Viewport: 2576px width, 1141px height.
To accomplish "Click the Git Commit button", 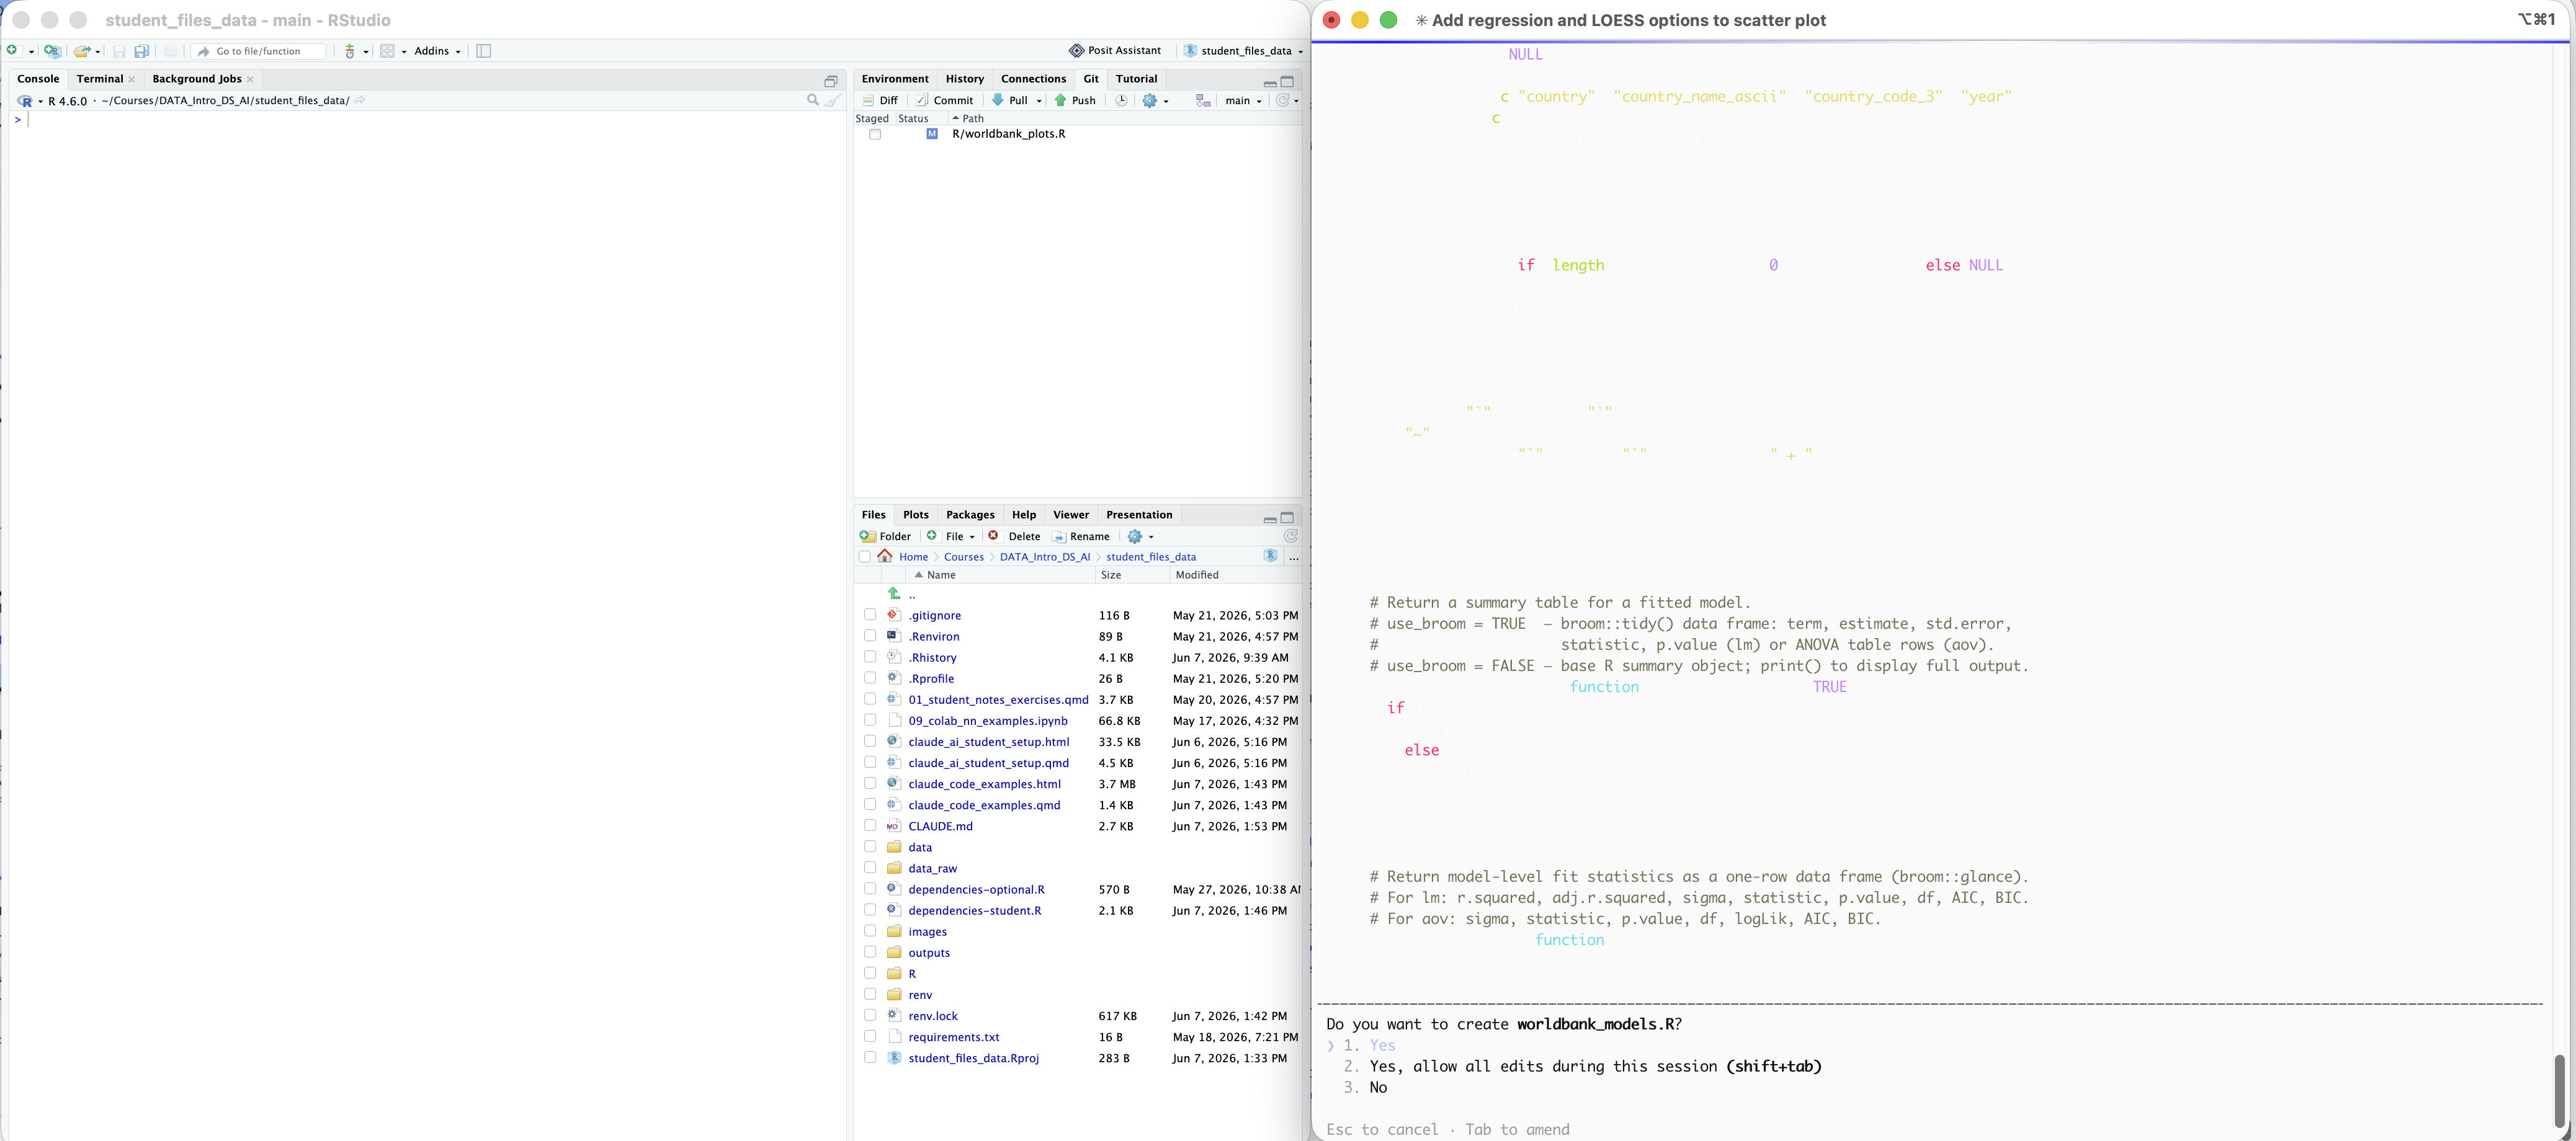I will [x=944, y=100].
